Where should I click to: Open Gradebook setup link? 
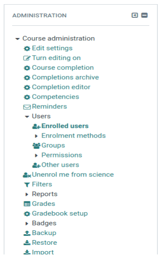(60, 214)
